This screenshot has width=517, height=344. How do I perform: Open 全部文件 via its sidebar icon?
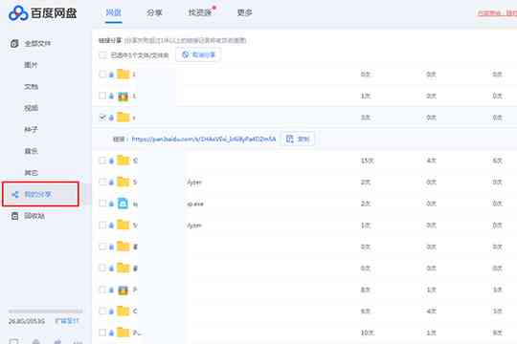[14, 43]
